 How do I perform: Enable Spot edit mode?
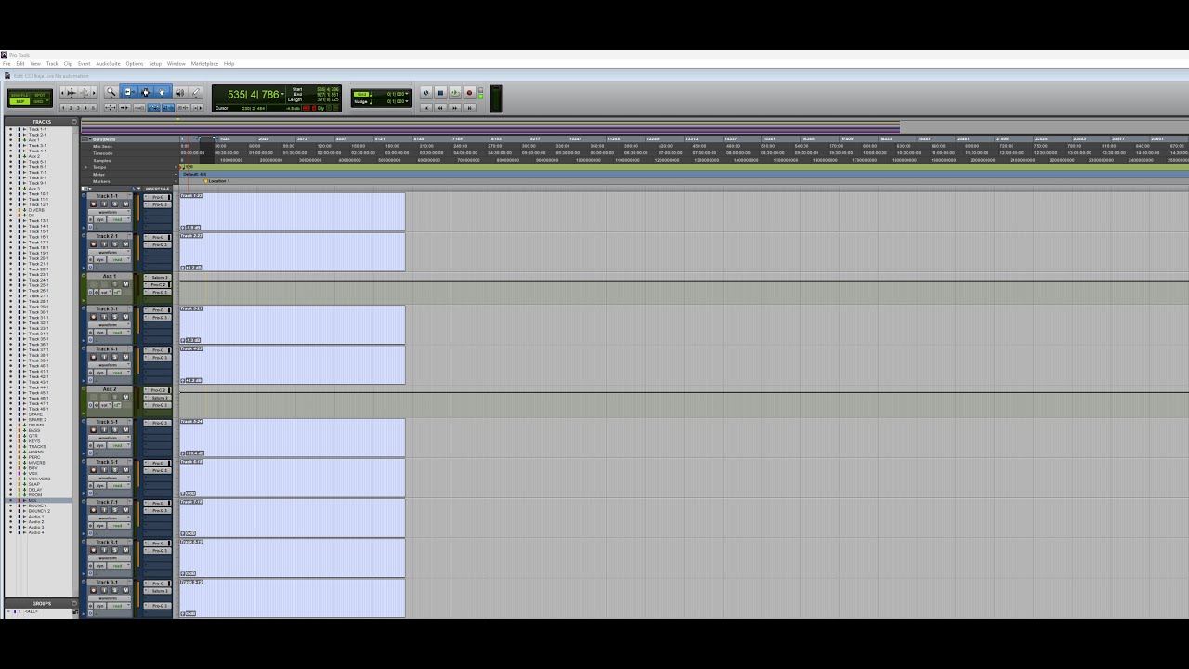[39, 95]
